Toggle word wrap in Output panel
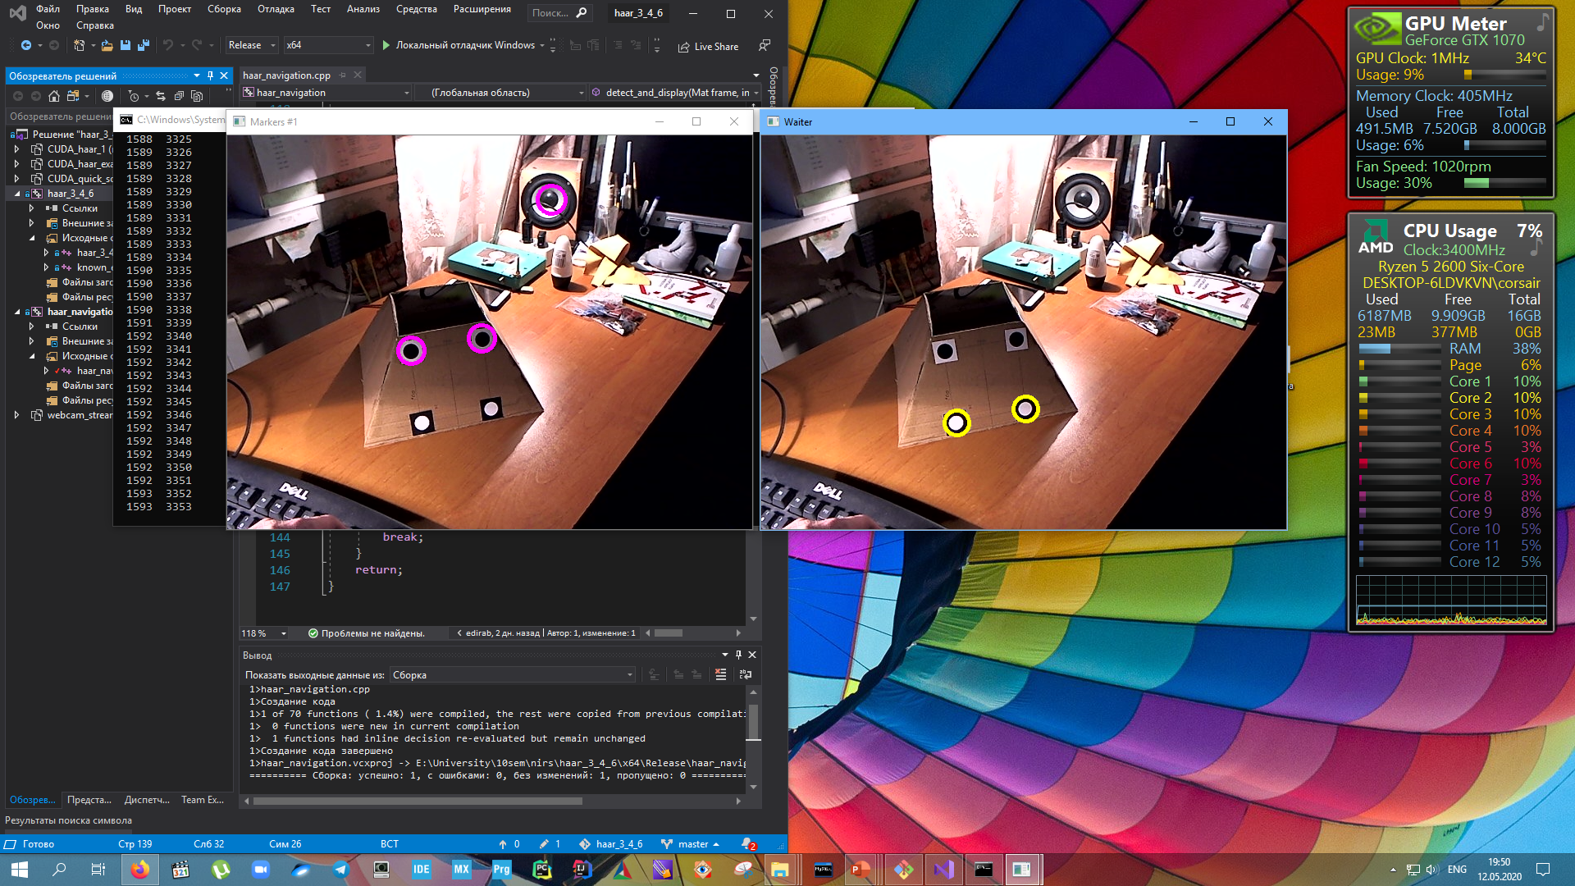 coord(745,674)
